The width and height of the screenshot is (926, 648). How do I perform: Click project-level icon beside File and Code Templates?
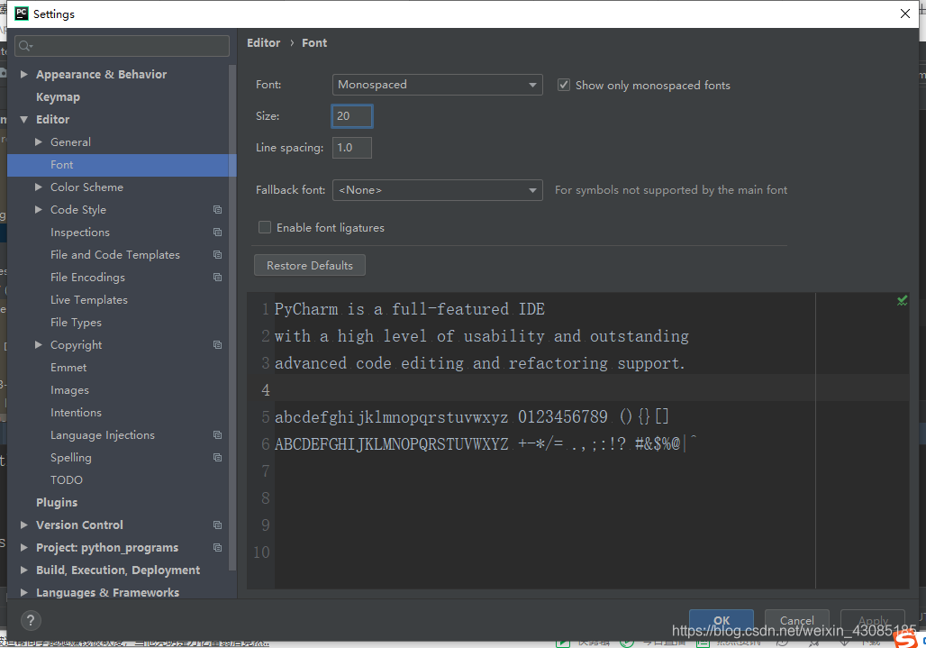(217, 254)
